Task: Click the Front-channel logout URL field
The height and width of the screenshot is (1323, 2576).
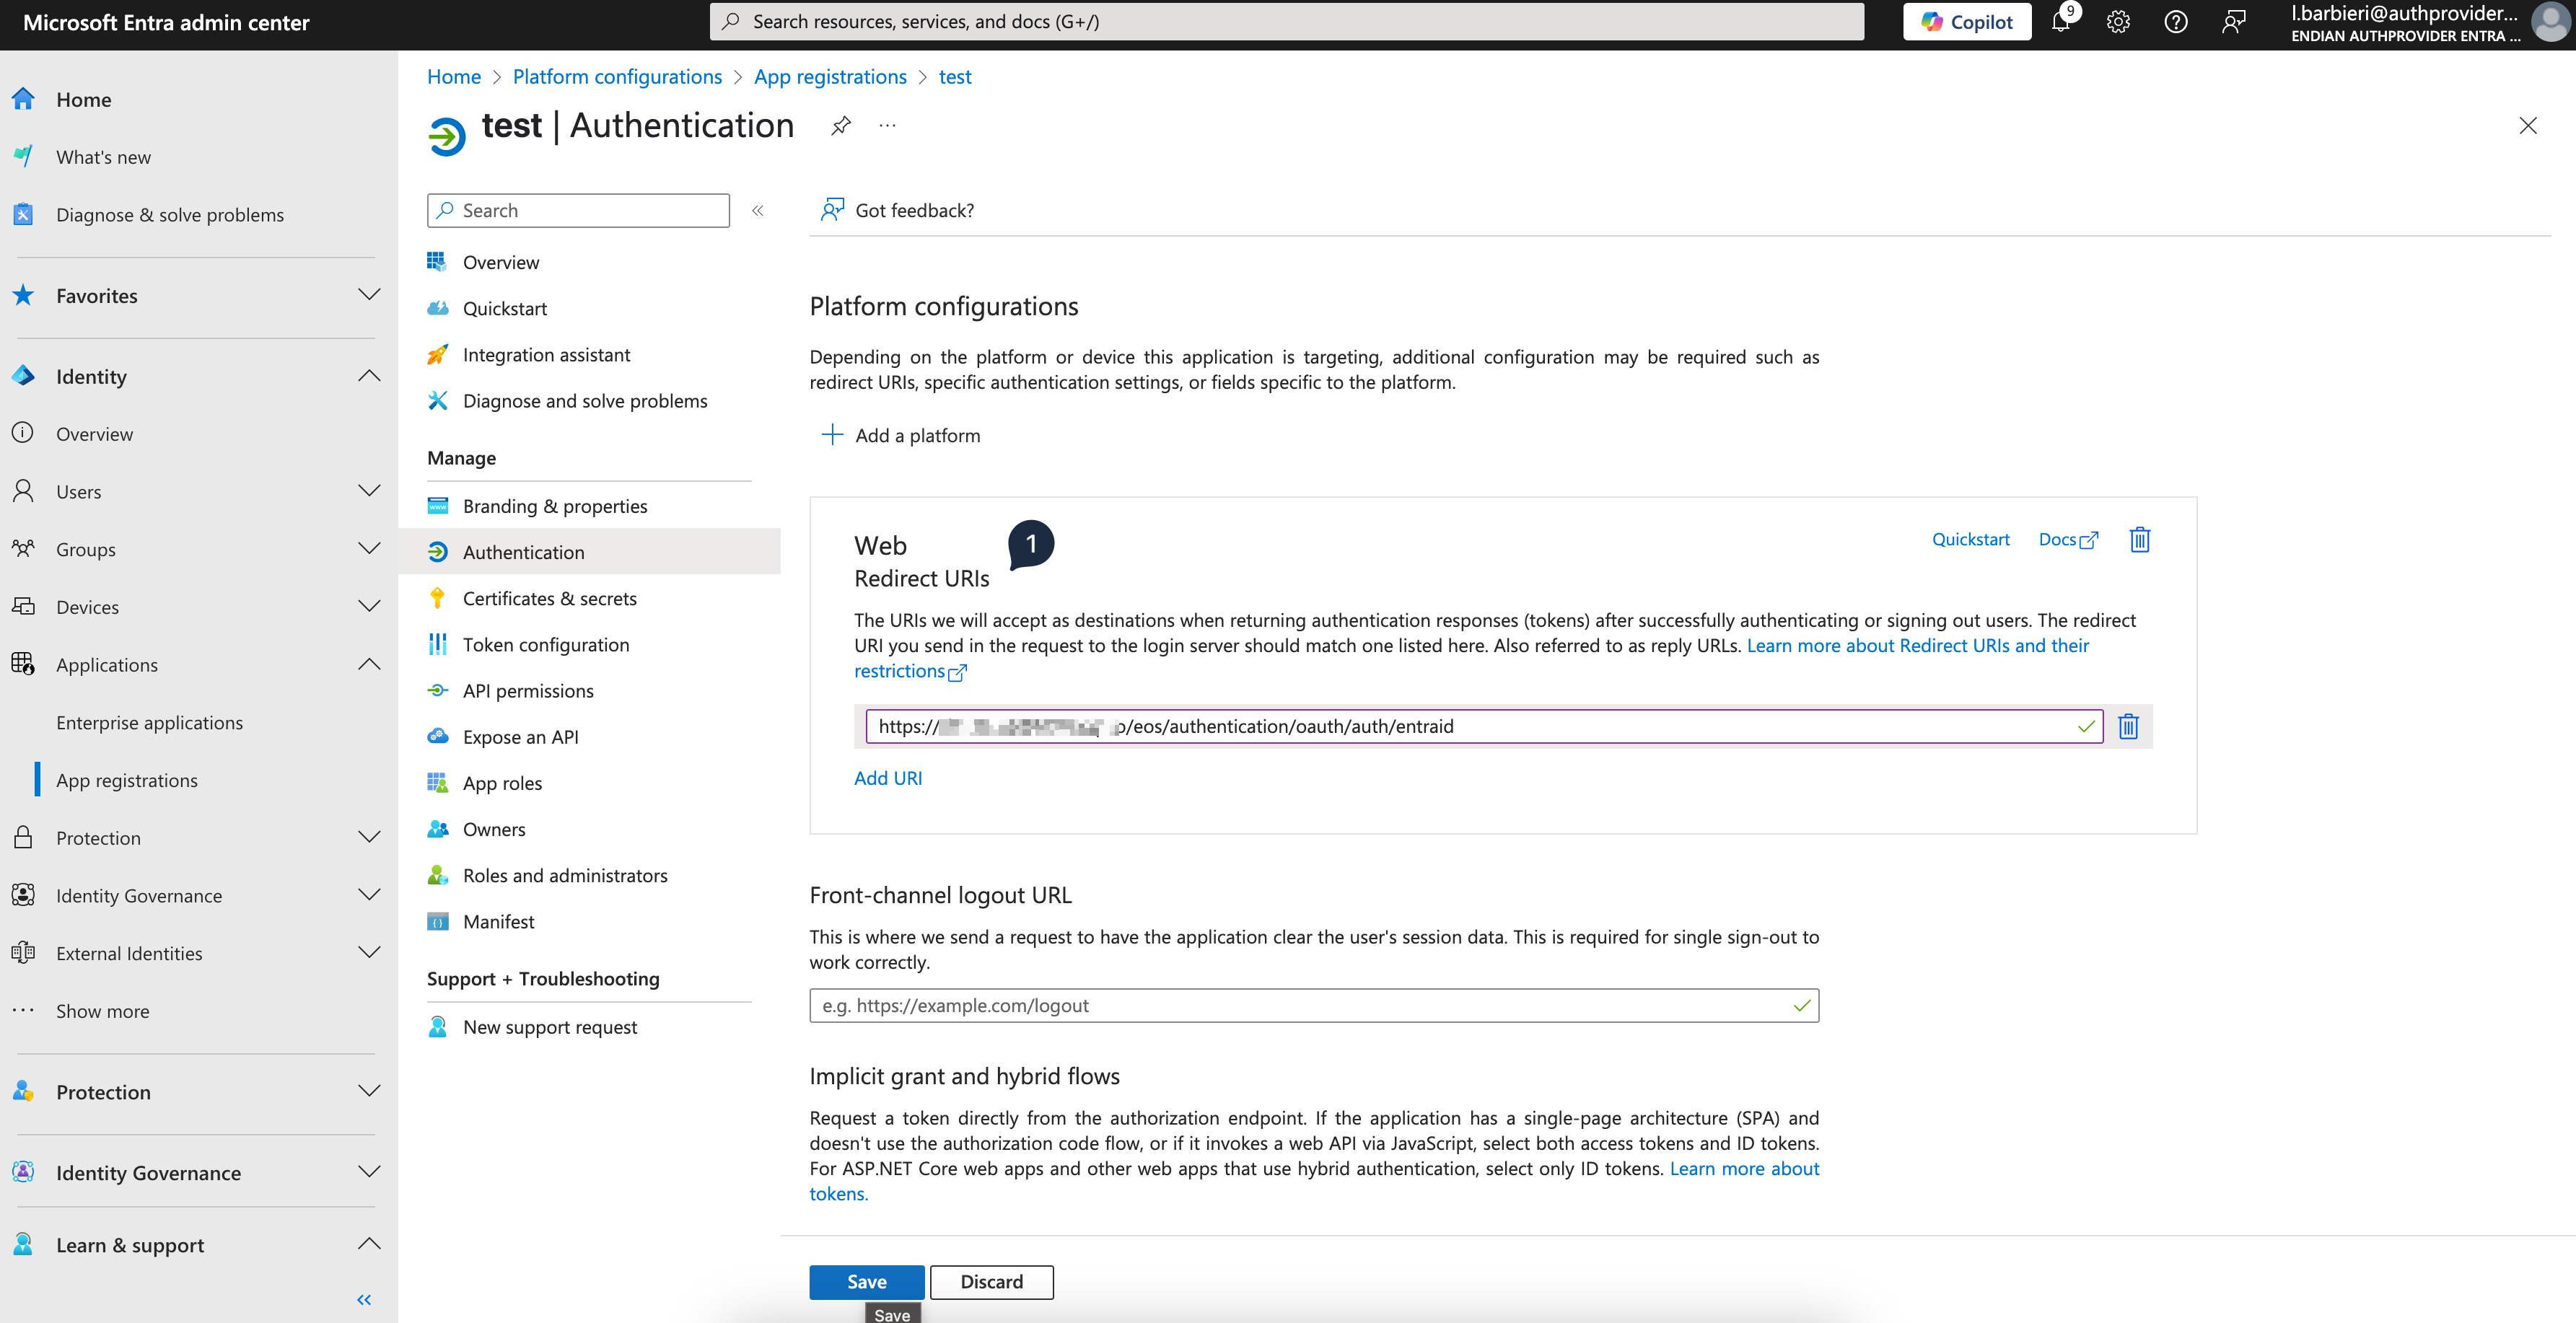Action: [1314, 1005]
